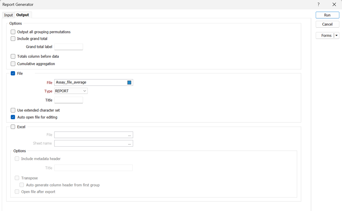The image size is (342, 211).
Task: Click the Title field under Type
Action: click(x=68, y=100)
